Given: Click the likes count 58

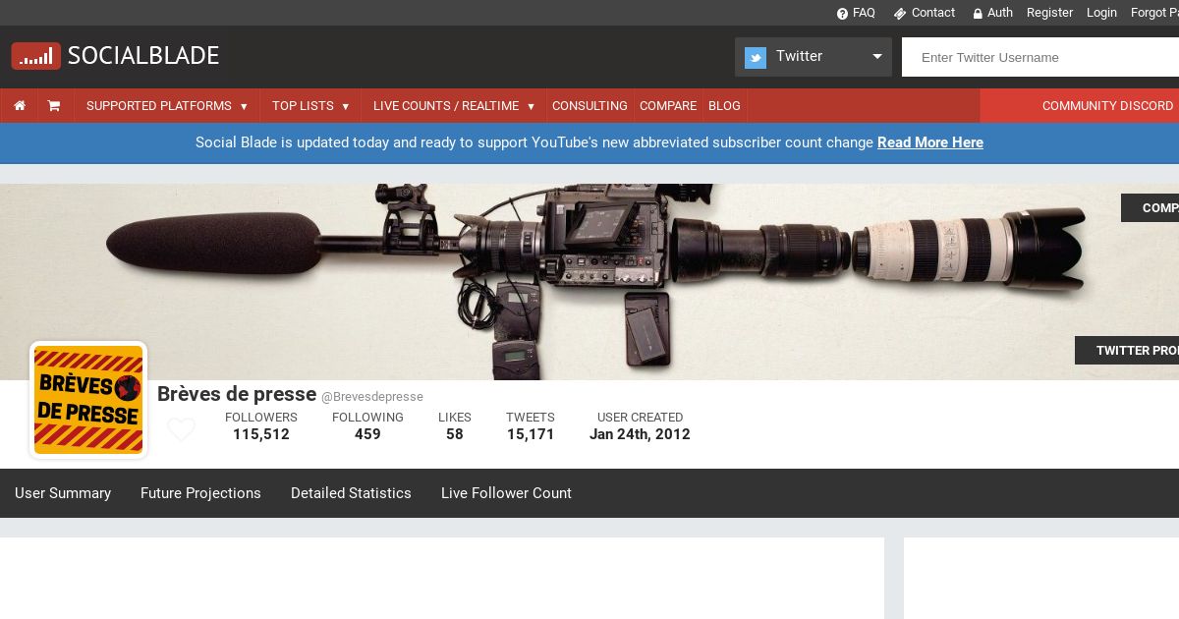Looking at the screenshot, I should pyautogui.click(x=455, y=434).
